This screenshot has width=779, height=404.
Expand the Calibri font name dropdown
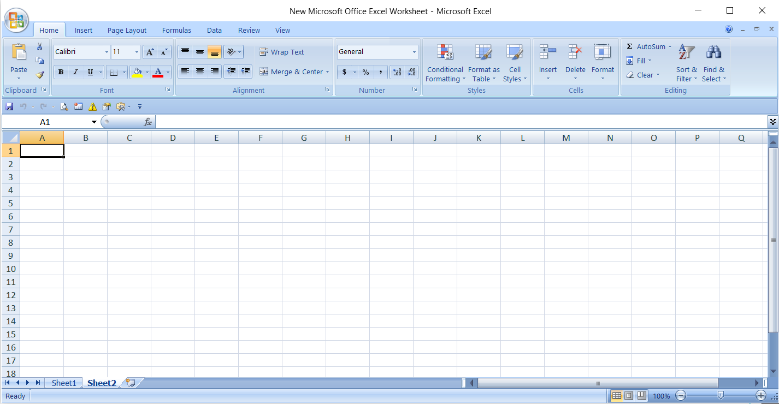pos(107,52)
